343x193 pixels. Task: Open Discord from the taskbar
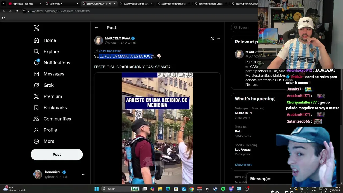click(231, 189)
